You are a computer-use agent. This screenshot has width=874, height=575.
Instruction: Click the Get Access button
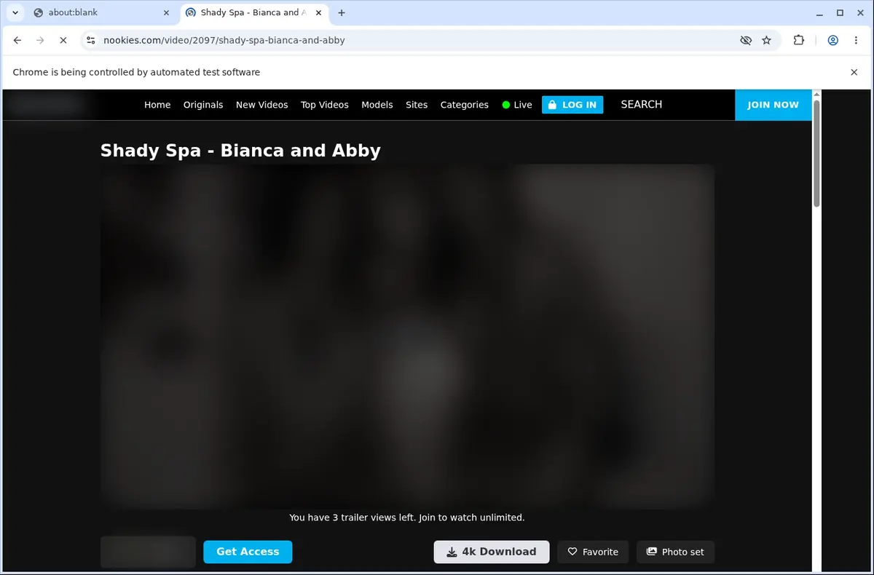[248, 552]
